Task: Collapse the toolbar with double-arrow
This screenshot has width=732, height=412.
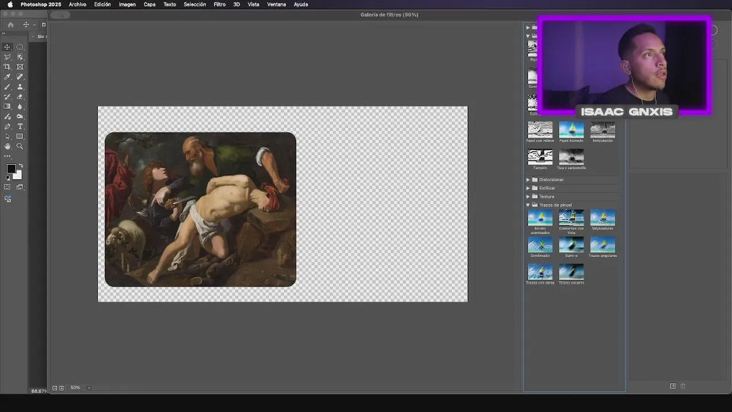Action: coord(4,34)
